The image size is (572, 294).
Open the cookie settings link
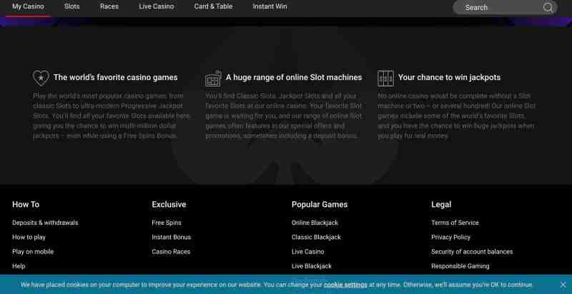(345, 285)
